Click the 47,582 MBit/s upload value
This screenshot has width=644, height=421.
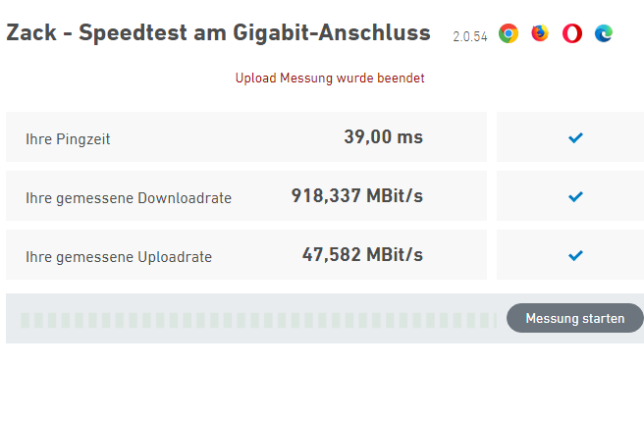point(362,255)
